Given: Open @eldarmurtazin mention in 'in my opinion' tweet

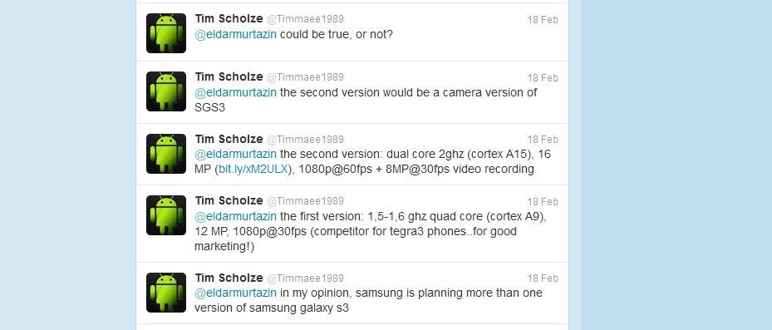Looking at the screenshot, I should [236, 293].
